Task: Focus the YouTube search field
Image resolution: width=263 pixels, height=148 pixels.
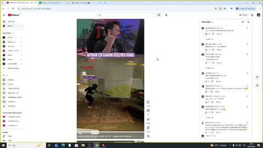Action: [126, 15]
